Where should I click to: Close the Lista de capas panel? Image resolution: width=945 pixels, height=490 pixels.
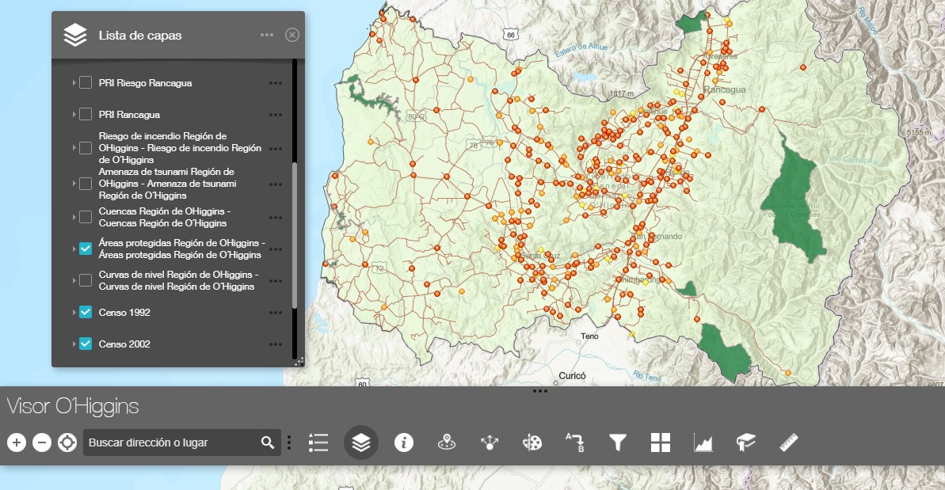click(x=292, y=35)
